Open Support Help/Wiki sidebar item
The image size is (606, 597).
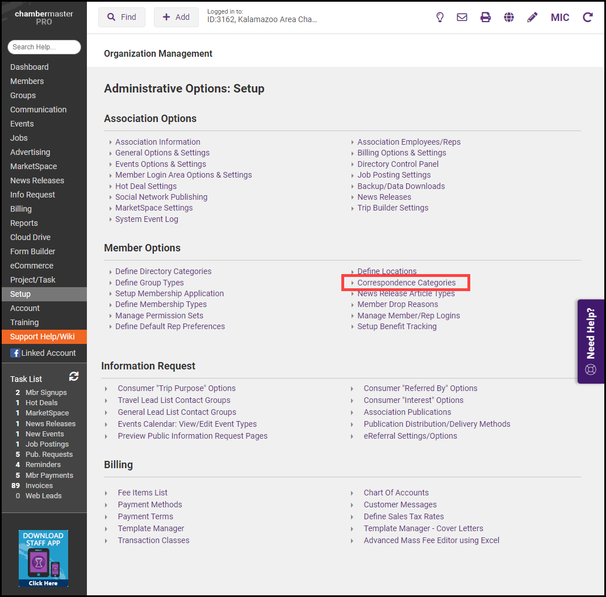pyautogui.click(x=43, y=337)
